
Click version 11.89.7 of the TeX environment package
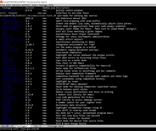point(30,45)
